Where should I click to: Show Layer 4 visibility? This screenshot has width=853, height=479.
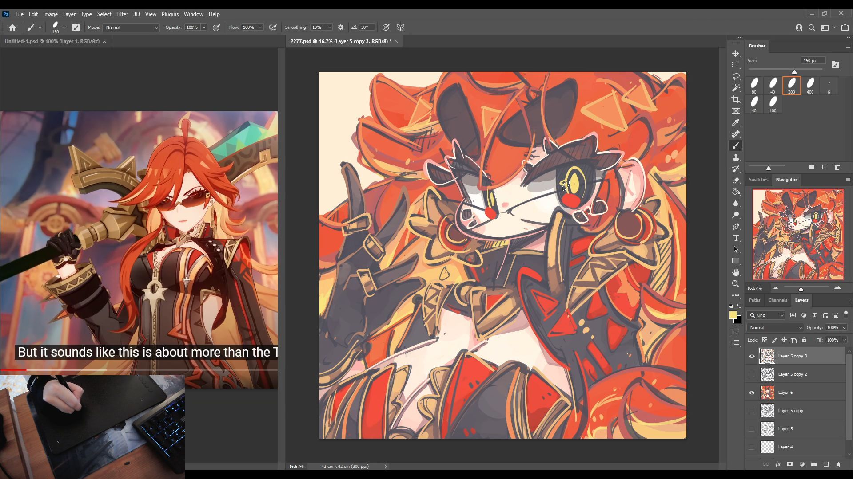coord(752,447)
